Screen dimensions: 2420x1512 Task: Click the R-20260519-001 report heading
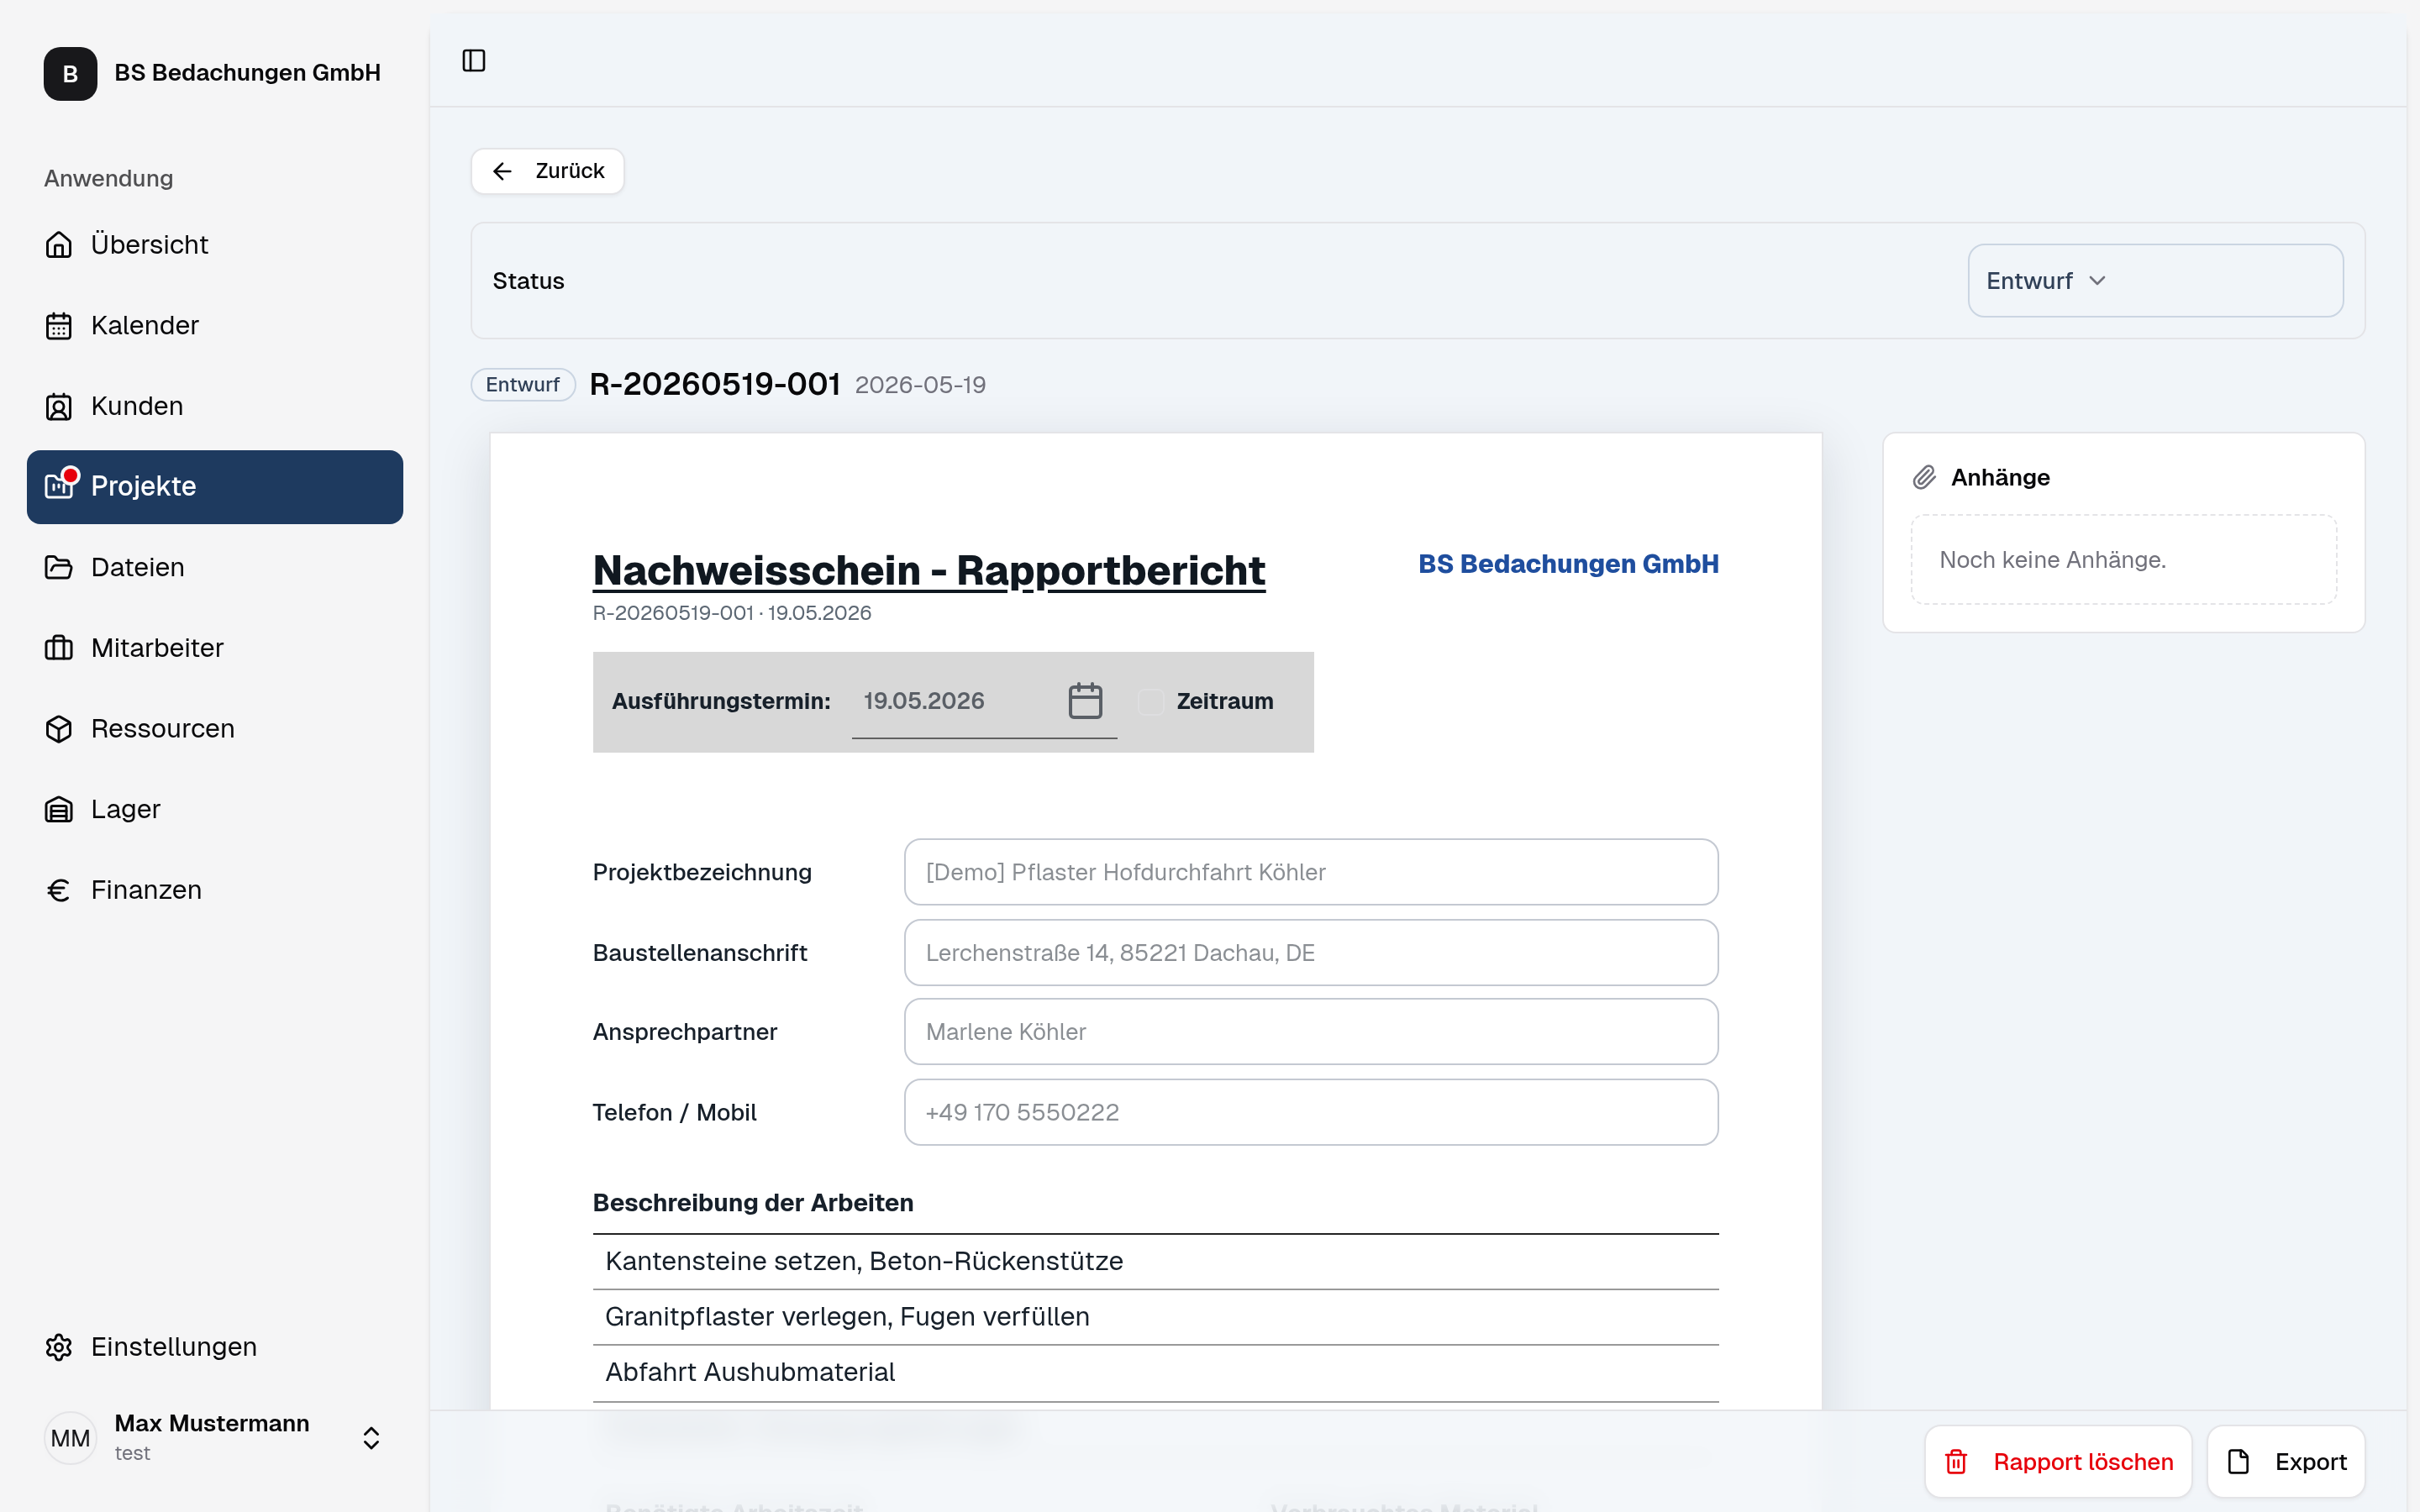715,384
